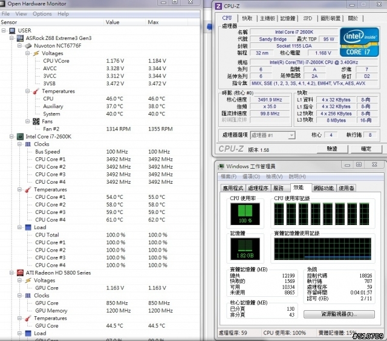The image size is (387, 341).
Task: Click the 確定 button in CPU-Z
Action: click(x=366, y=149)
